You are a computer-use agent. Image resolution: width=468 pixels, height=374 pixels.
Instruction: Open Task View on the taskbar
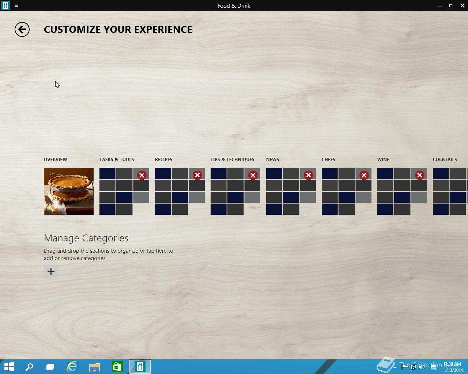(50, 367)
